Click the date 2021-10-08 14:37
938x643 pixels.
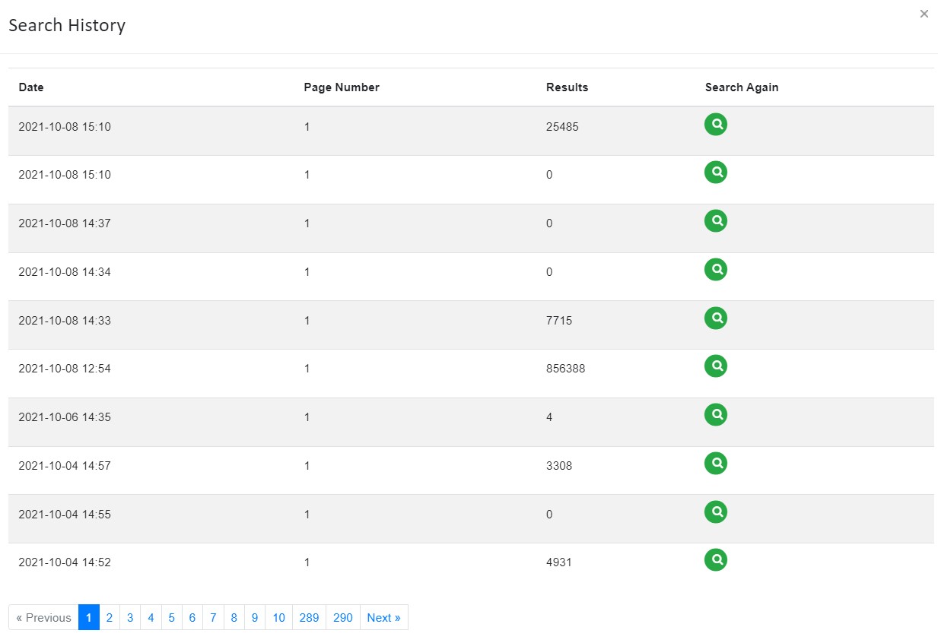point(65,223)
